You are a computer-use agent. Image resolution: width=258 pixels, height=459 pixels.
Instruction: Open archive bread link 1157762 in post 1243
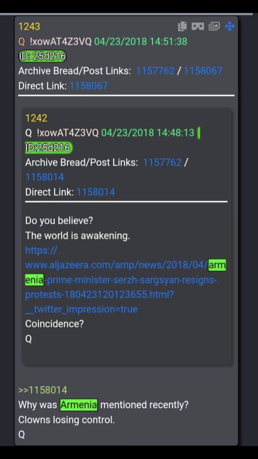155,71
